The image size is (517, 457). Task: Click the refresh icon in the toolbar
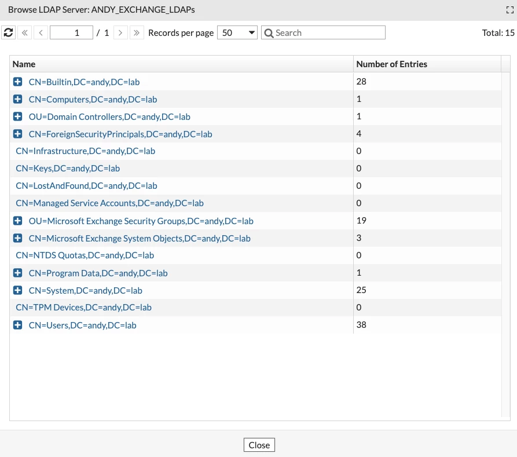pos(8,32)
